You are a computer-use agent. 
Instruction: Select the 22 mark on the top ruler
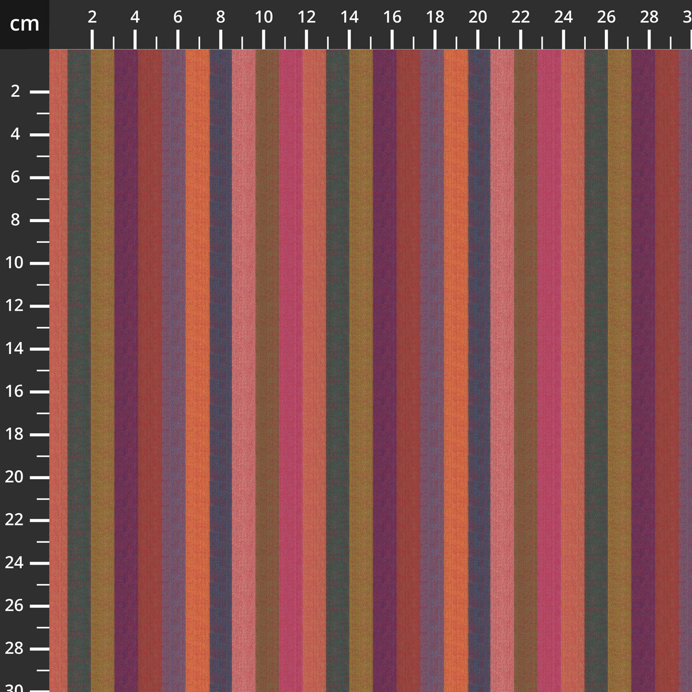(x=520, y=17)
